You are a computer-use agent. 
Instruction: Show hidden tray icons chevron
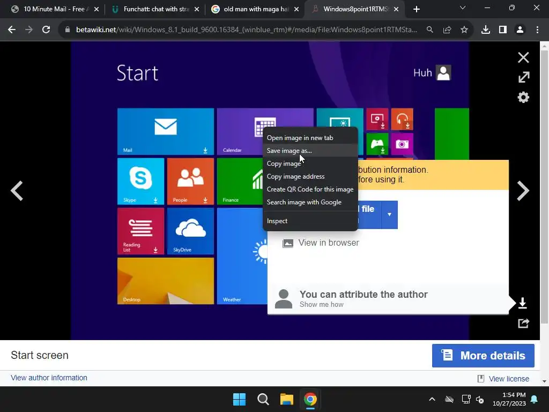(432, 399)
